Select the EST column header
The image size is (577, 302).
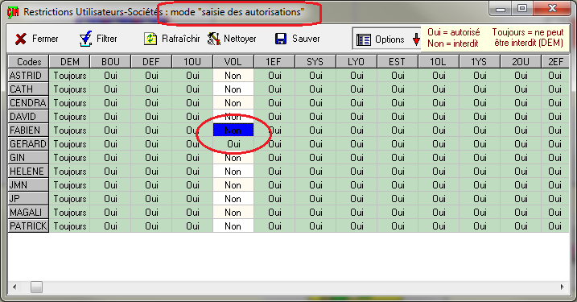coord(398,61)
